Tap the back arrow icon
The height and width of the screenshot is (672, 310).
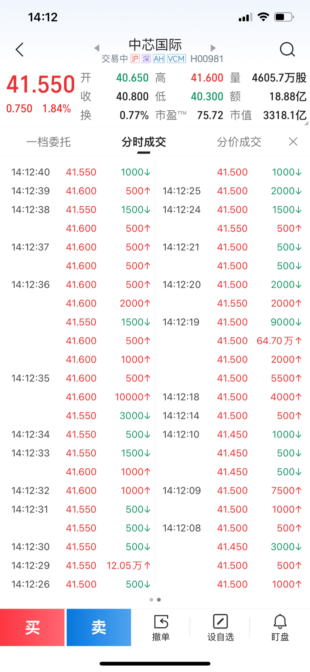19,50
